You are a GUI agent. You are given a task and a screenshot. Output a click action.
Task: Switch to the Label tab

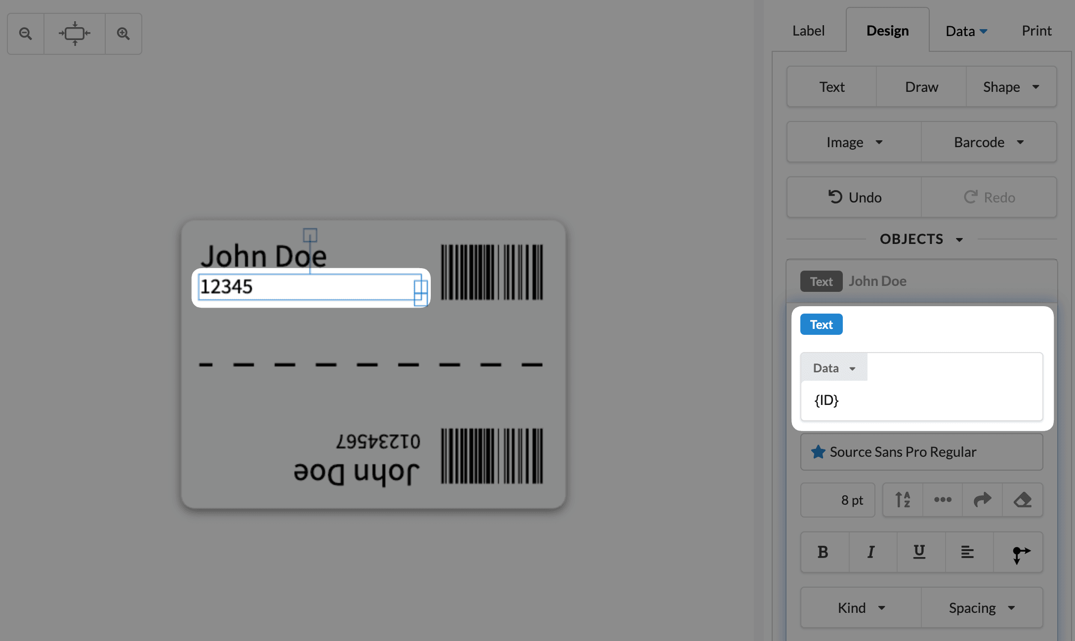[x=808, y=30]
